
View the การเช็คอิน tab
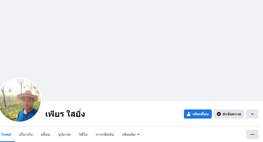pos(105,134)
